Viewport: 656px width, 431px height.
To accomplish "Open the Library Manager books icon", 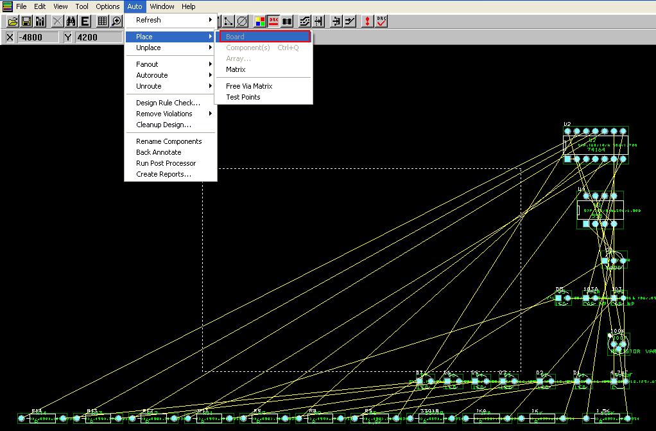I will [40, 21].
